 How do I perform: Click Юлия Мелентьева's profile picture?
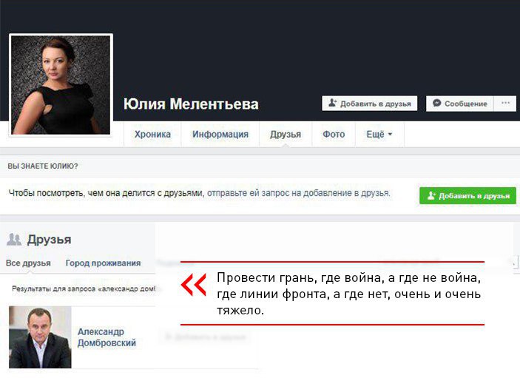coord(61,85)
